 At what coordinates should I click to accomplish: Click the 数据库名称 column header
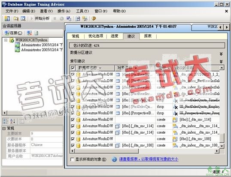click(x=95, y=68)
